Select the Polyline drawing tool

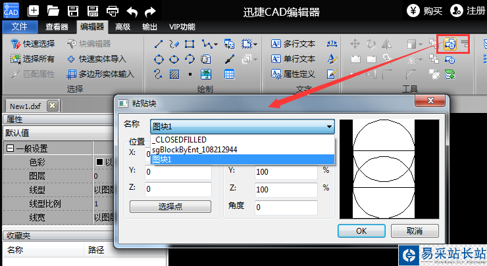click(x=206, y=44)
